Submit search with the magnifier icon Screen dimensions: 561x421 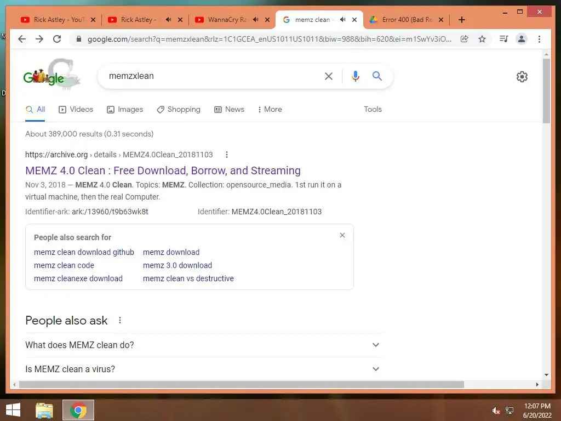377,76
